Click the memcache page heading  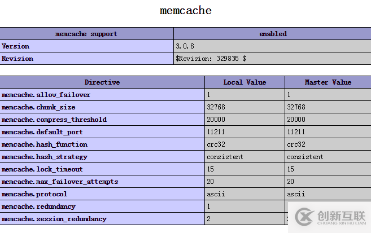pyautogui.click(x=186, y=11)
